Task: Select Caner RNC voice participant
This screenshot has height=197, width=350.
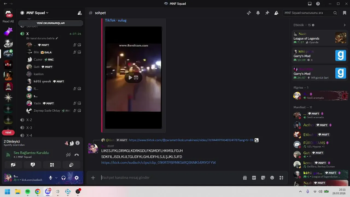Action: [54, 59]
